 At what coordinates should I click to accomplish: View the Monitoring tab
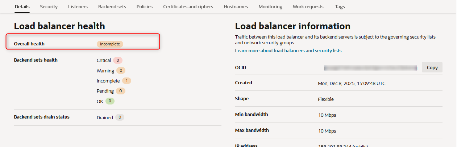270,6
